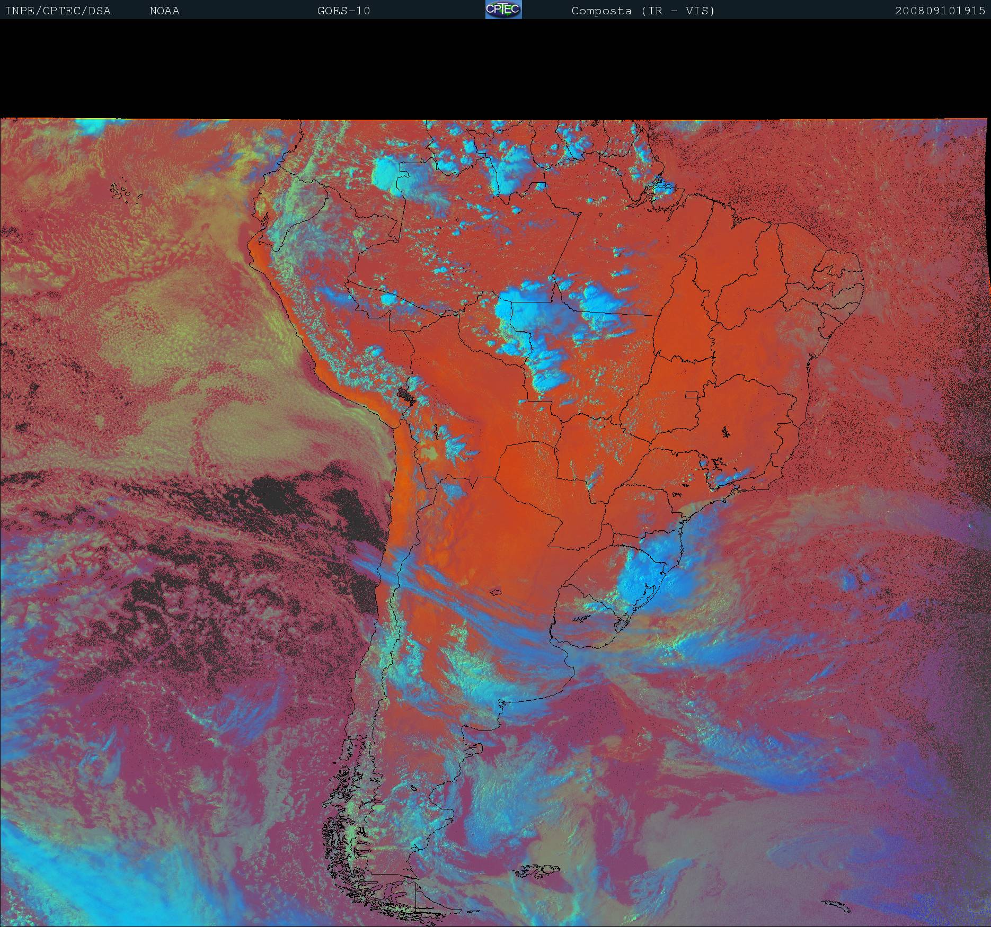Image resolution: width=991 pixels, height=927 pixels.
Task: Click the blank black band above the map
Action: [x=495, y=69]
